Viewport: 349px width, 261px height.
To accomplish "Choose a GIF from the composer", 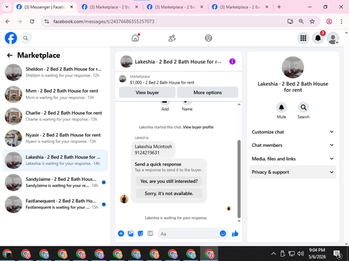I will 150,233.
